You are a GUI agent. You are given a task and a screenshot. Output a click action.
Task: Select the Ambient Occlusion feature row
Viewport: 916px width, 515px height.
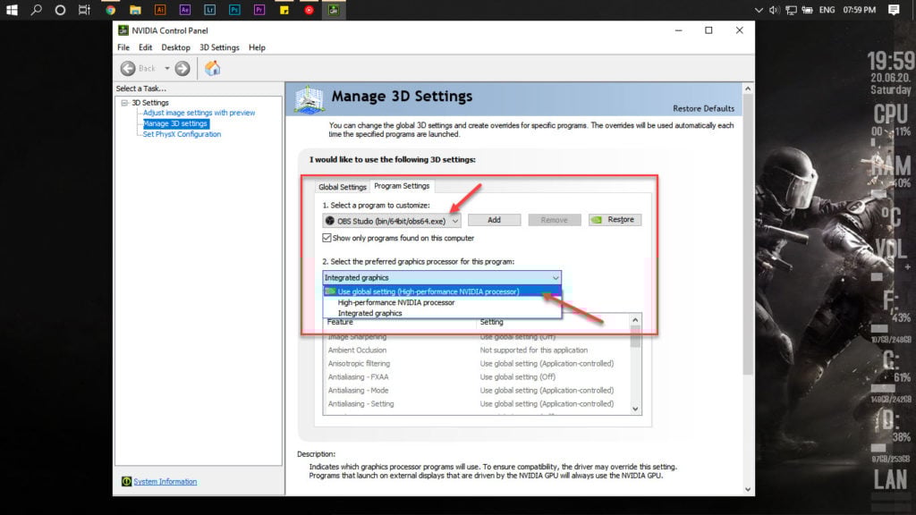pyautogui.click(x=477, y=350)
